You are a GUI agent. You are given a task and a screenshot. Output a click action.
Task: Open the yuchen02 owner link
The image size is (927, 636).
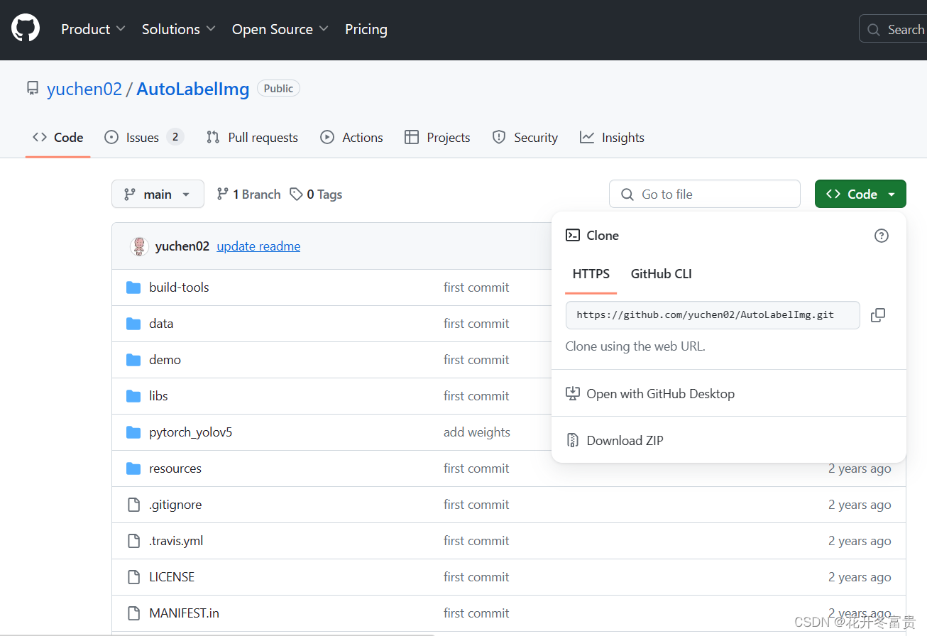point(84,89)
